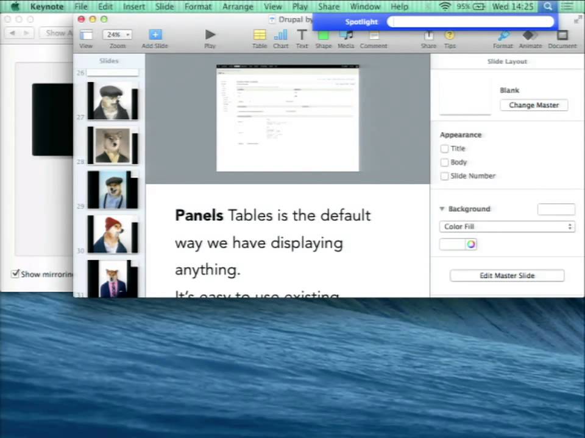Viewport: 585px width, 438px height.
Task: Open the Tips toolbar icon
Action: pyautogui.click(x=450, y=35)
